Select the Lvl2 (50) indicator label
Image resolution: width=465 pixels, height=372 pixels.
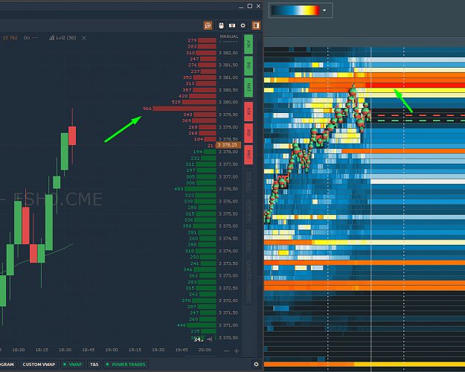(x=63, y=38)
